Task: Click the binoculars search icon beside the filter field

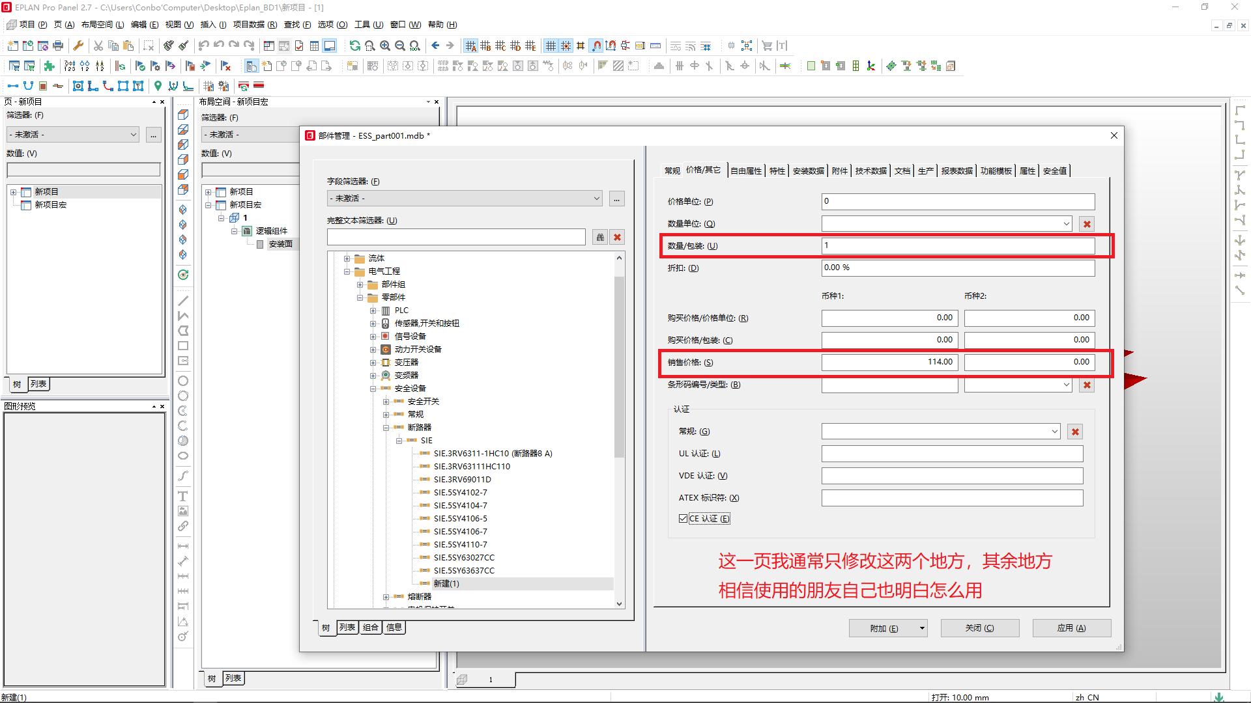Action: click(x=600, y=237)
